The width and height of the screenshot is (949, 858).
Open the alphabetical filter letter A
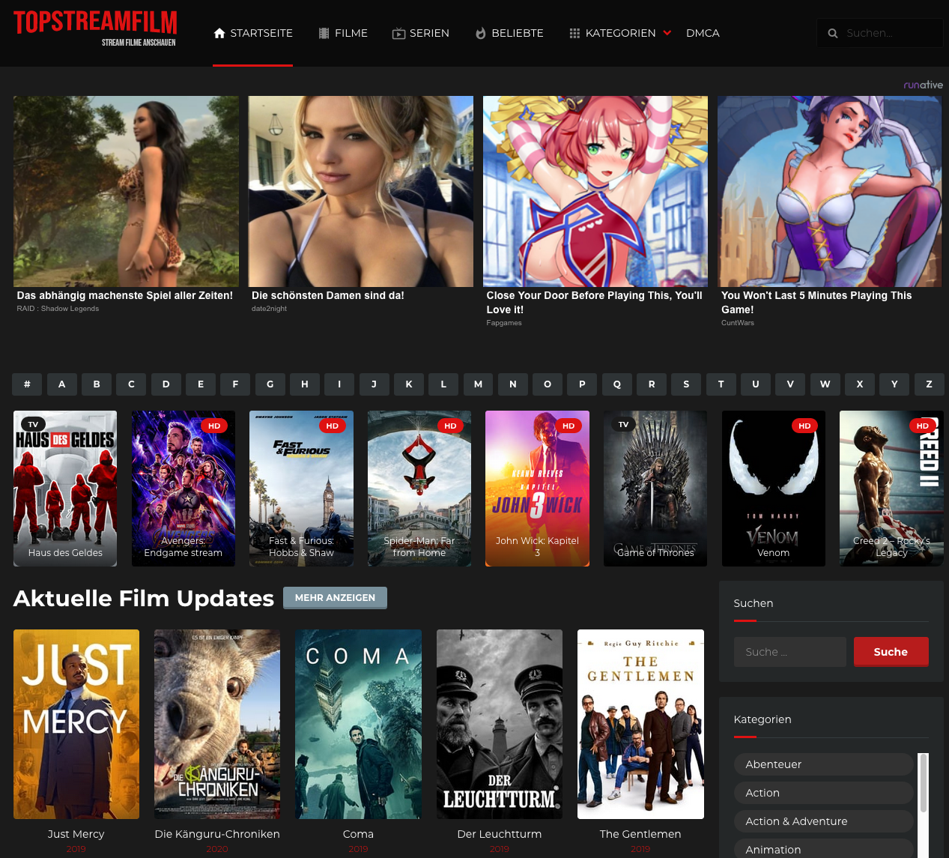61,384
